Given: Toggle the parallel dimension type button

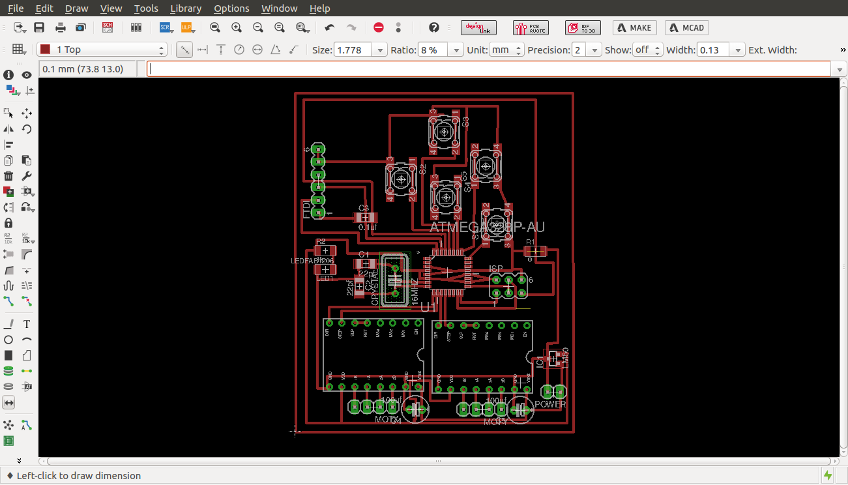Looking at the screenshot, I should (184, 50).
